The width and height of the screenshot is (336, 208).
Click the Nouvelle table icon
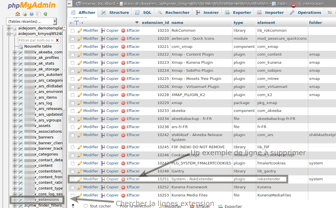21,46
